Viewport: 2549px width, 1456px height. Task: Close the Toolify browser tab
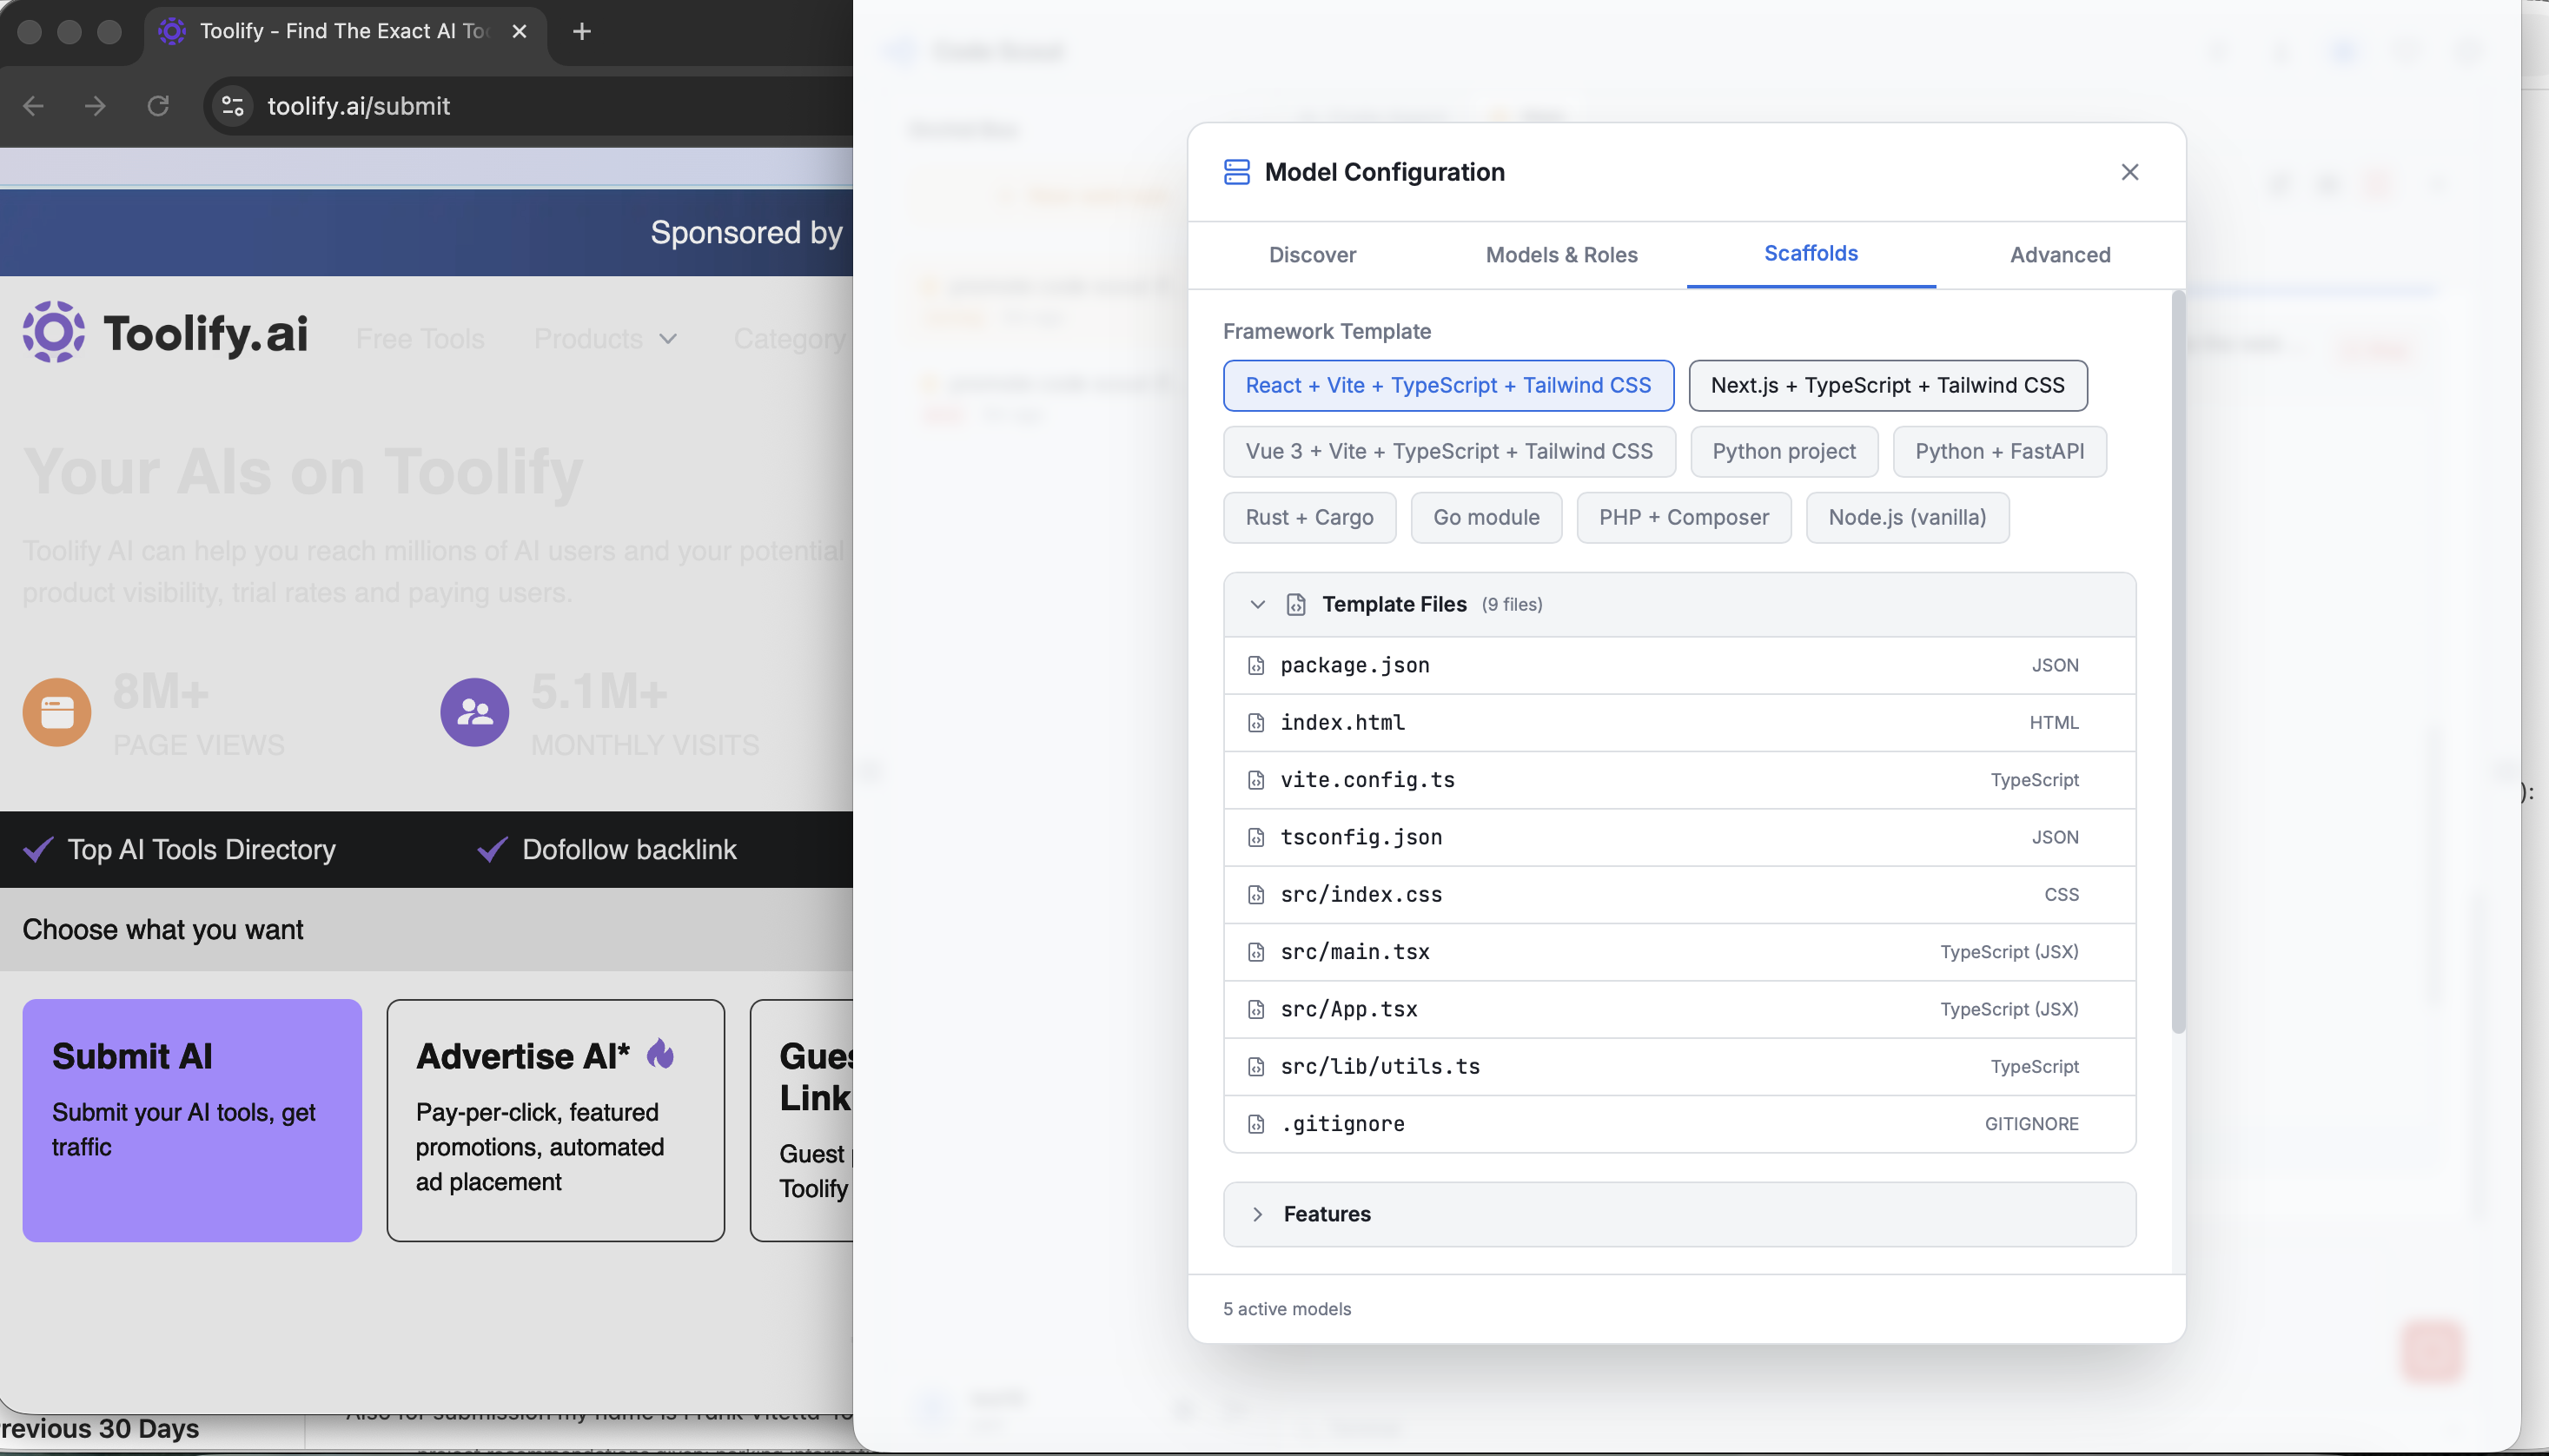tap(519, 31)
